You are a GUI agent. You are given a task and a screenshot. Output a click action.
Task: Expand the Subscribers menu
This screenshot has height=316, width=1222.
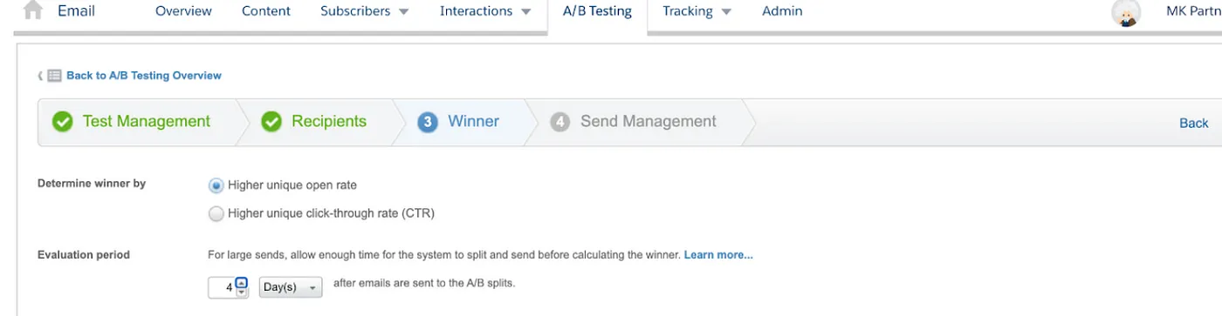pos(365,11)
